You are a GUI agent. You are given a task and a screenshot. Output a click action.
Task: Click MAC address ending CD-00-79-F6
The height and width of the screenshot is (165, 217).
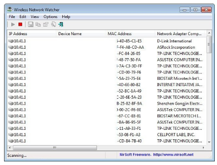129,72
